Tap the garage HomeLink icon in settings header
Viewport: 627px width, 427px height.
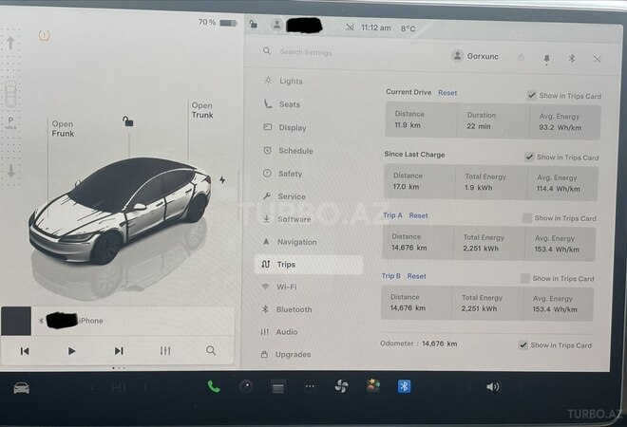tap(521, 58)
